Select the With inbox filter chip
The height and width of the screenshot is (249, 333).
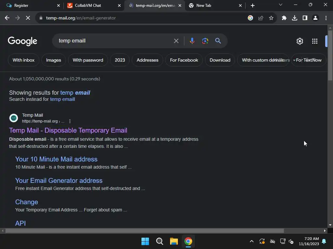click(23, 60)
